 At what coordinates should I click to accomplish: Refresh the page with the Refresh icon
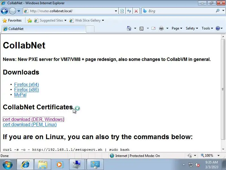[129, 11]
